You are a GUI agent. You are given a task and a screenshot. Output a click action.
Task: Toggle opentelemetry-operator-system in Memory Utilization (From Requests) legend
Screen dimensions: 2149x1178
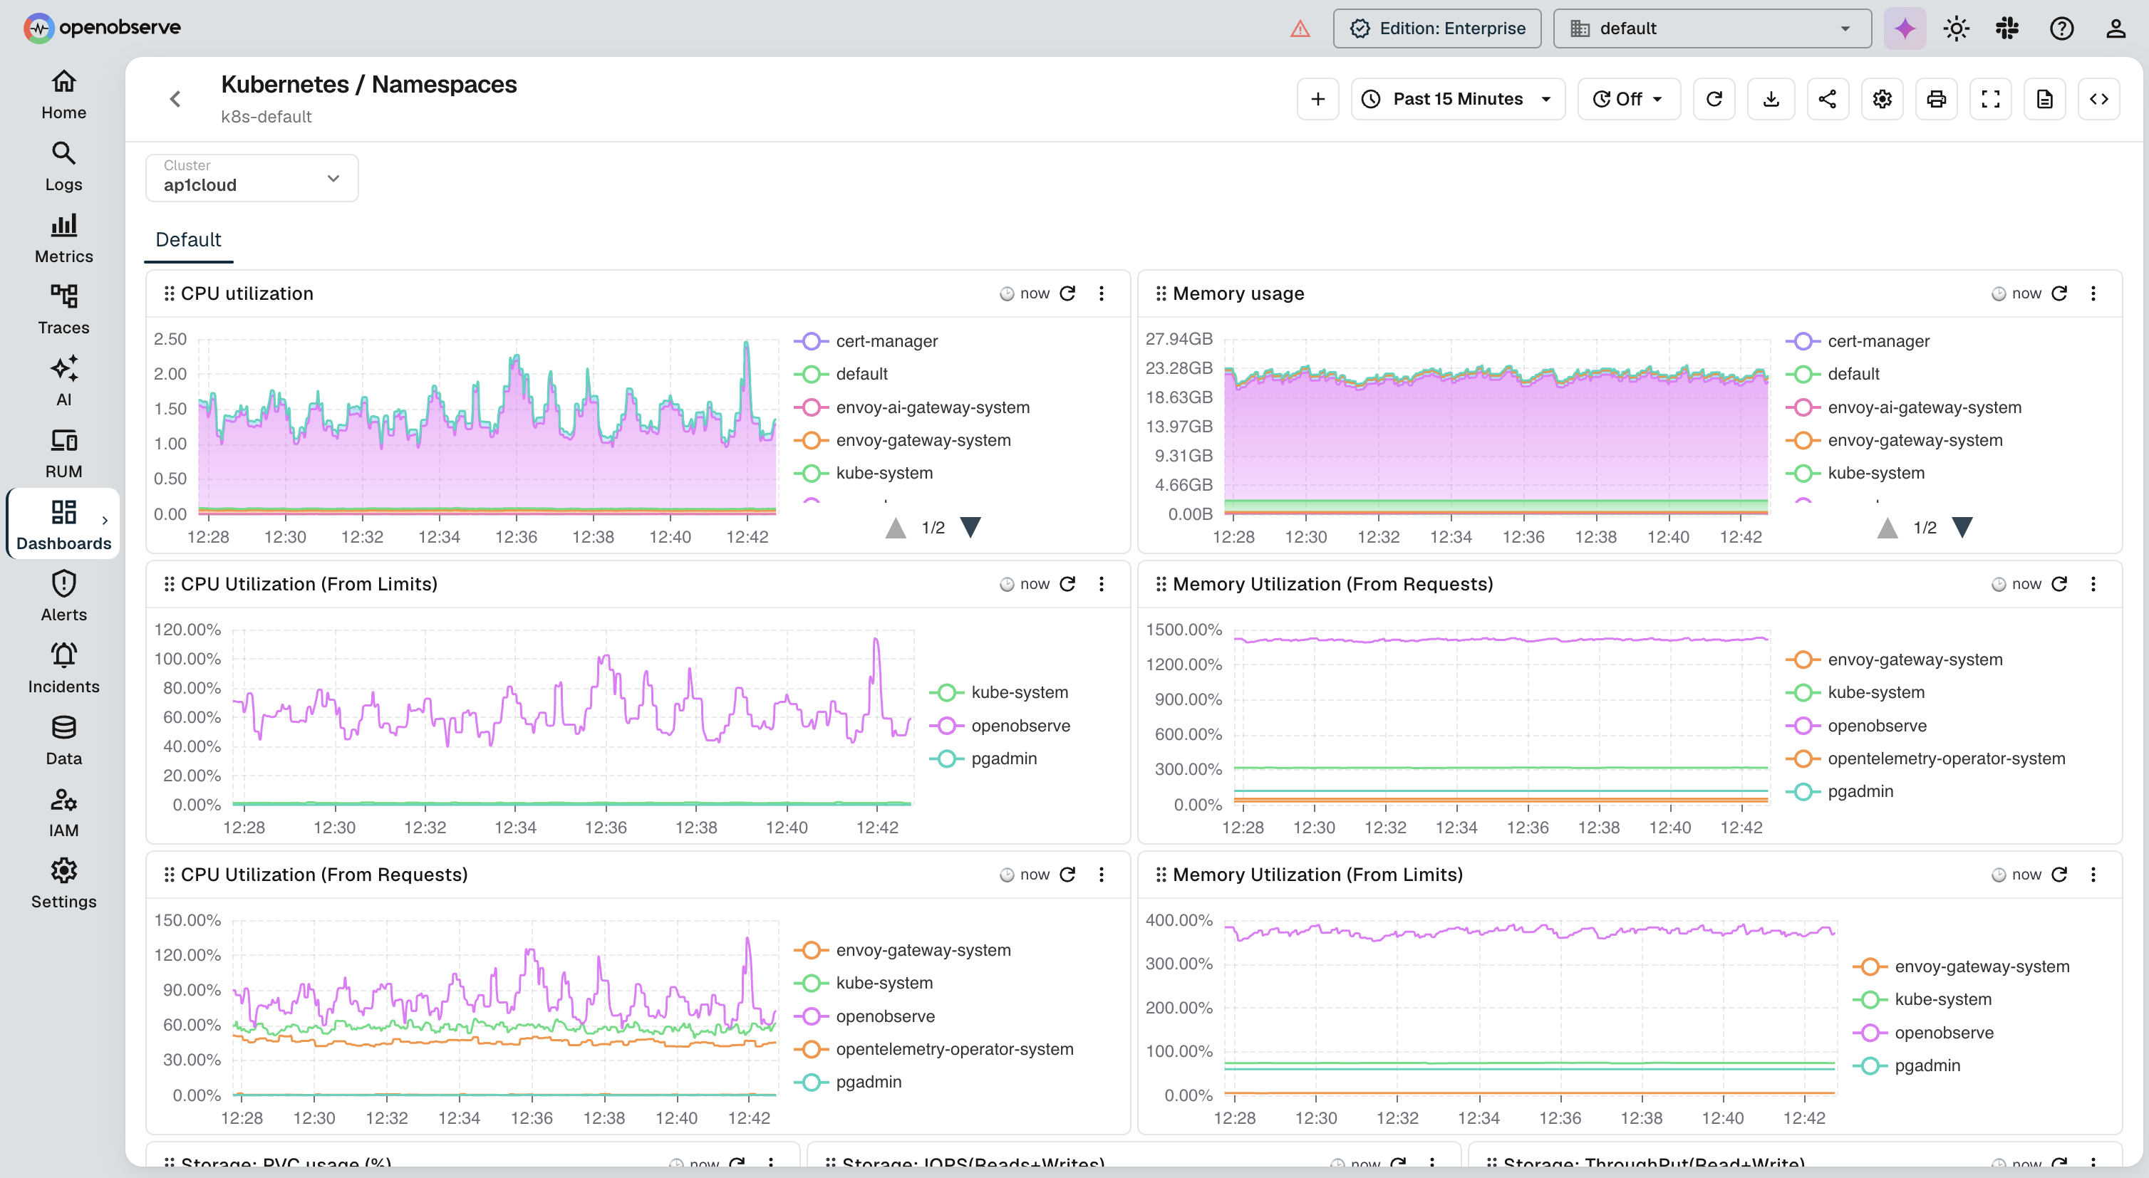click(1925, 759)
